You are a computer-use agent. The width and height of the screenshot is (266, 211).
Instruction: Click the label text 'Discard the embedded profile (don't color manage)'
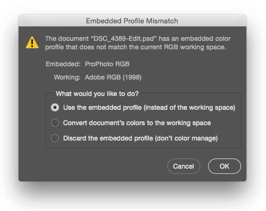tap(140, 138)
